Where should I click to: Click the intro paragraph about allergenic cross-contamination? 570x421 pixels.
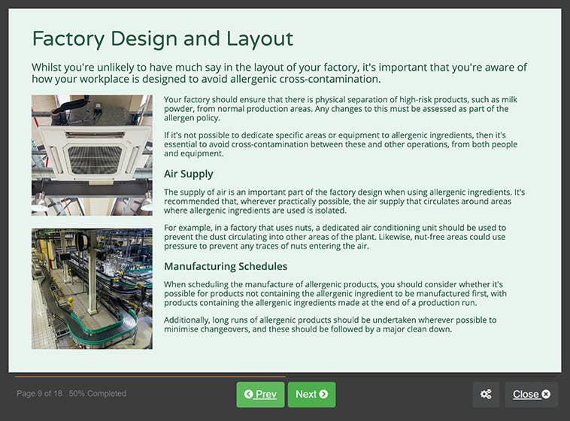(279, 73)
